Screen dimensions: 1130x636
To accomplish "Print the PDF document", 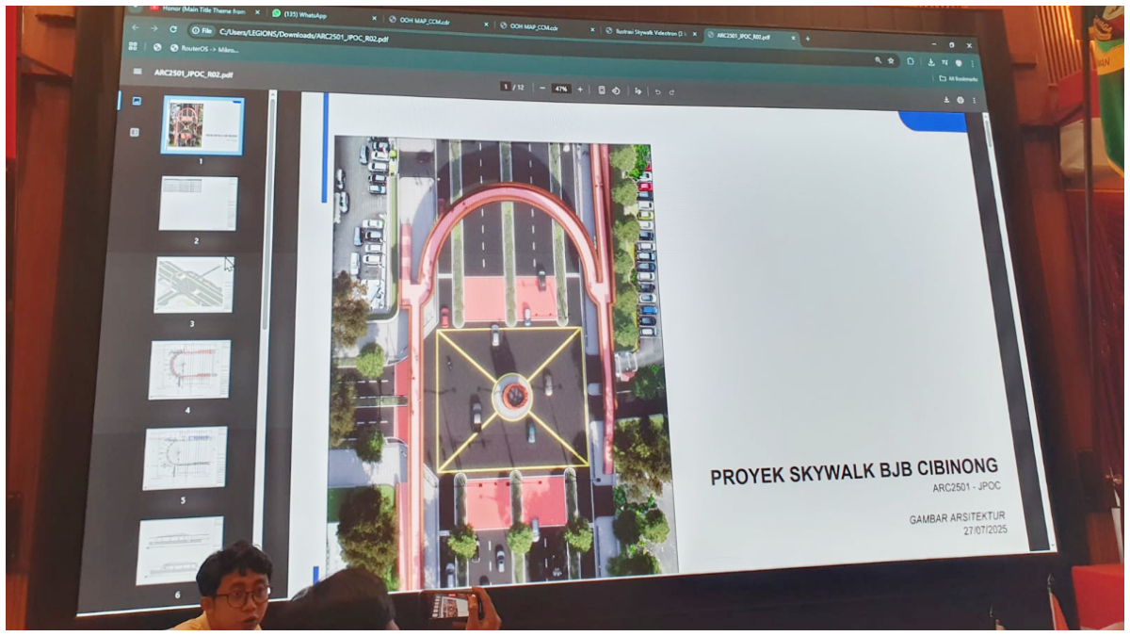I will [x=960, y=100].
